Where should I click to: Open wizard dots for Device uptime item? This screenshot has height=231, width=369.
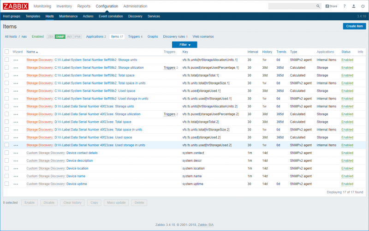pos(16,184)
